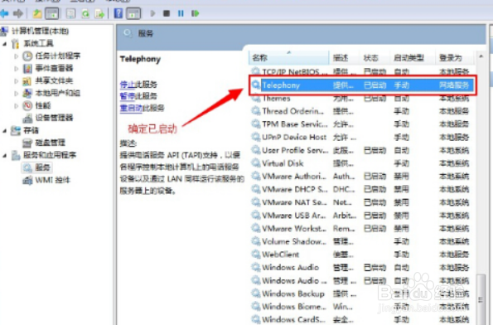Expand Local Users and Groups node
The width and height of the screenshot is (493, 325).
coord(17,94)
